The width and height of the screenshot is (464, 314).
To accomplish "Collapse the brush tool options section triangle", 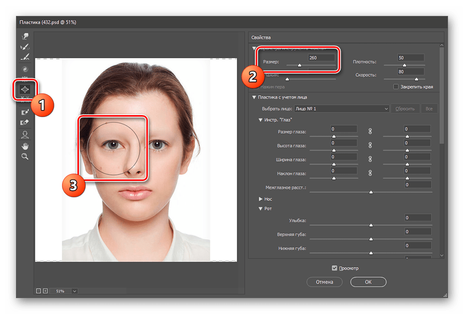I will coord(254,48).
